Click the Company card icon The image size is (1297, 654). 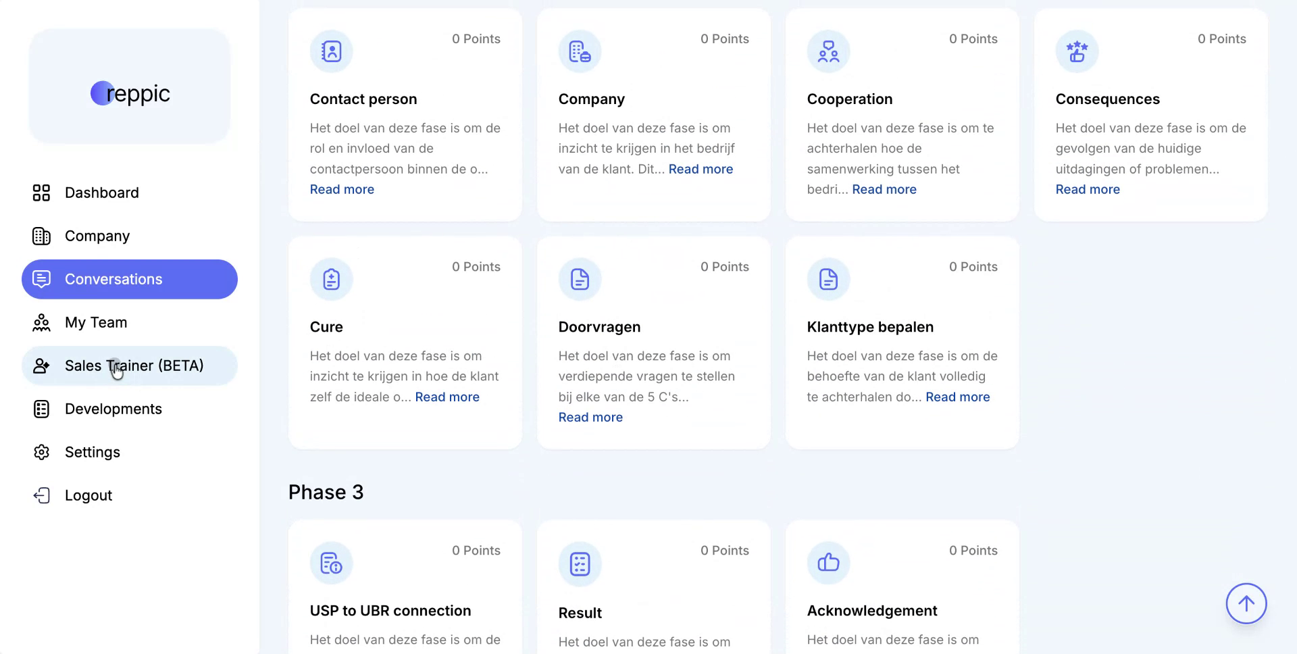coord(580,51)
